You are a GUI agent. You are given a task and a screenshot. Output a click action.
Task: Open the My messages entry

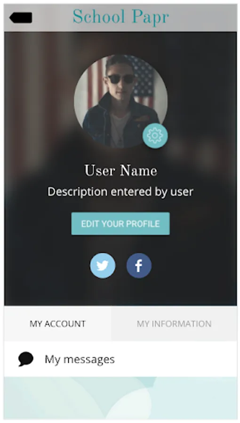click(x=120, y=359)
